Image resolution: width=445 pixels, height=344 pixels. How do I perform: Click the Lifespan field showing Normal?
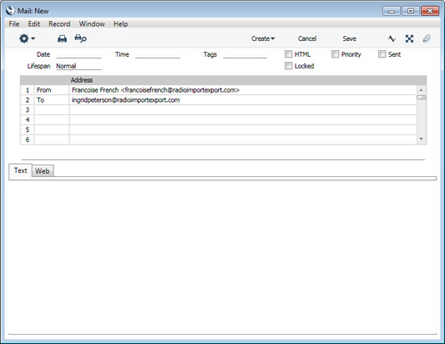tap(78, 66)
